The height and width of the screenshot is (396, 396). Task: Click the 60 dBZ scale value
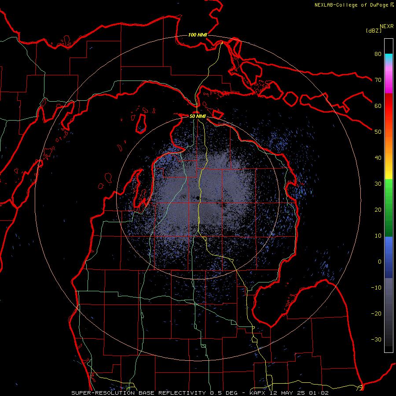tap(378, 106)
